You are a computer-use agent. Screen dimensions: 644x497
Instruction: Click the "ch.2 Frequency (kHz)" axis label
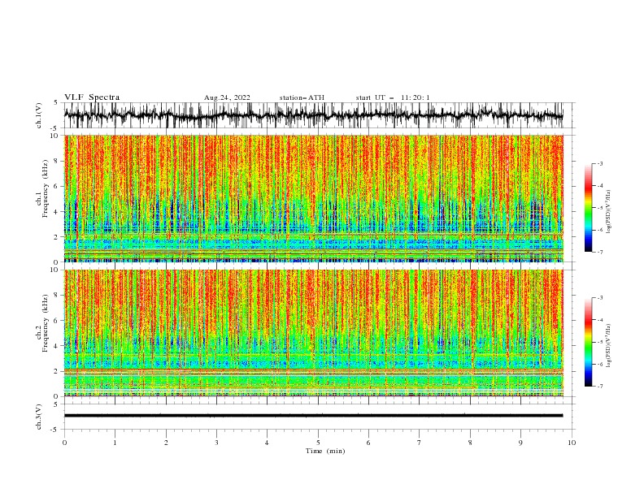[x=42, y=323]
